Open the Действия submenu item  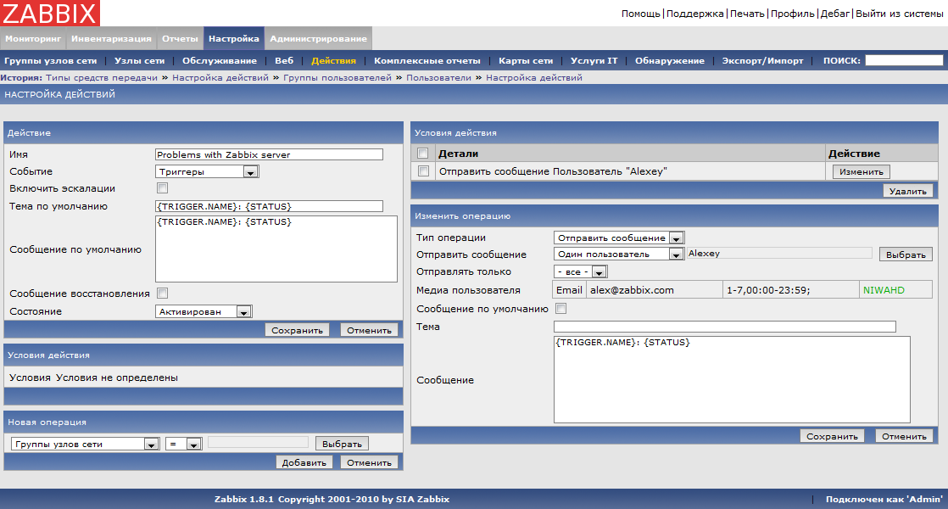click(334, 60)
